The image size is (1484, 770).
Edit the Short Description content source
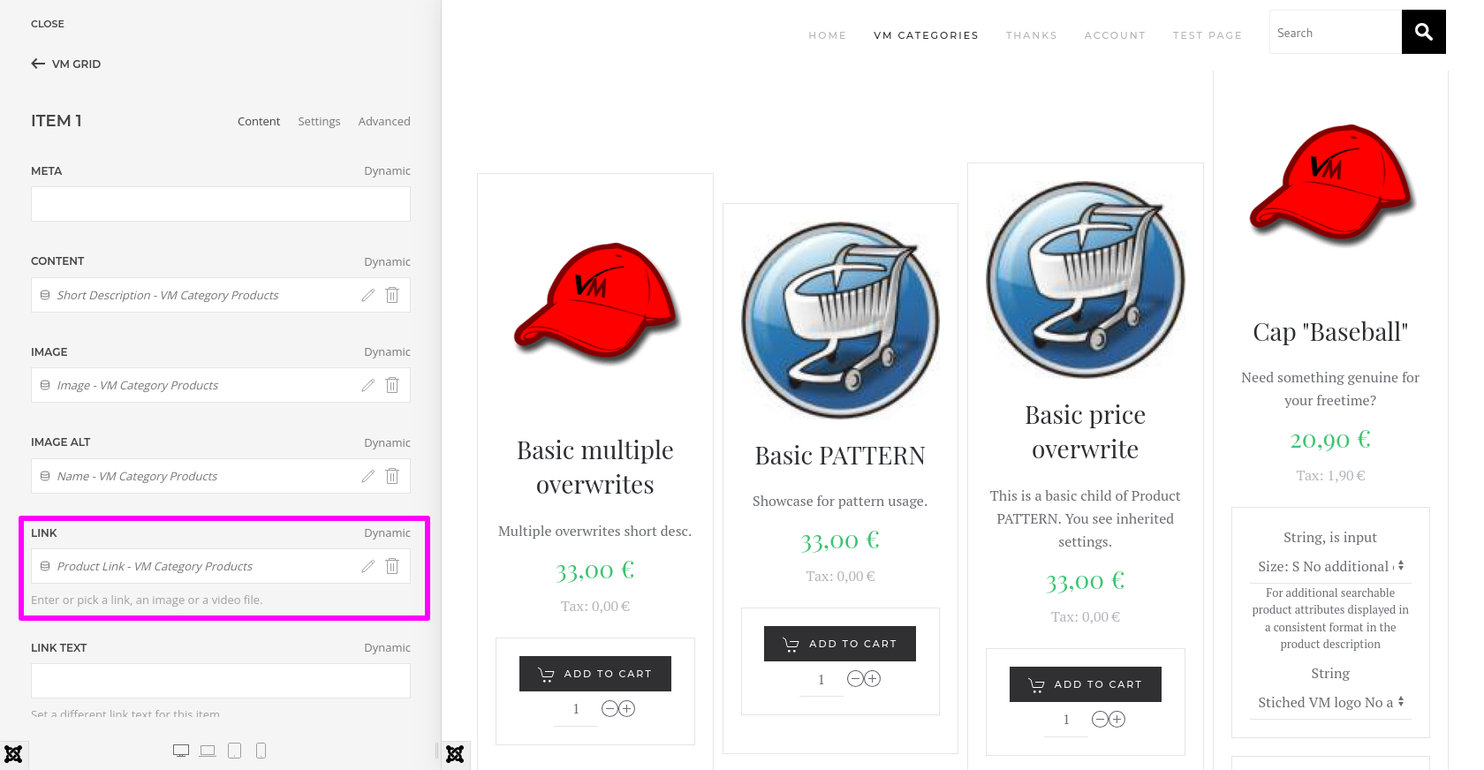[368, 295]
